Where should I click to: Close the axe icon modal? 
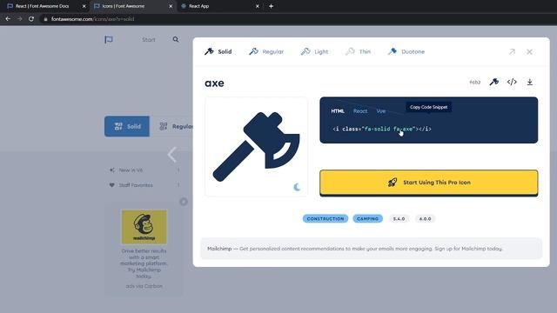[x=529, y=52]
